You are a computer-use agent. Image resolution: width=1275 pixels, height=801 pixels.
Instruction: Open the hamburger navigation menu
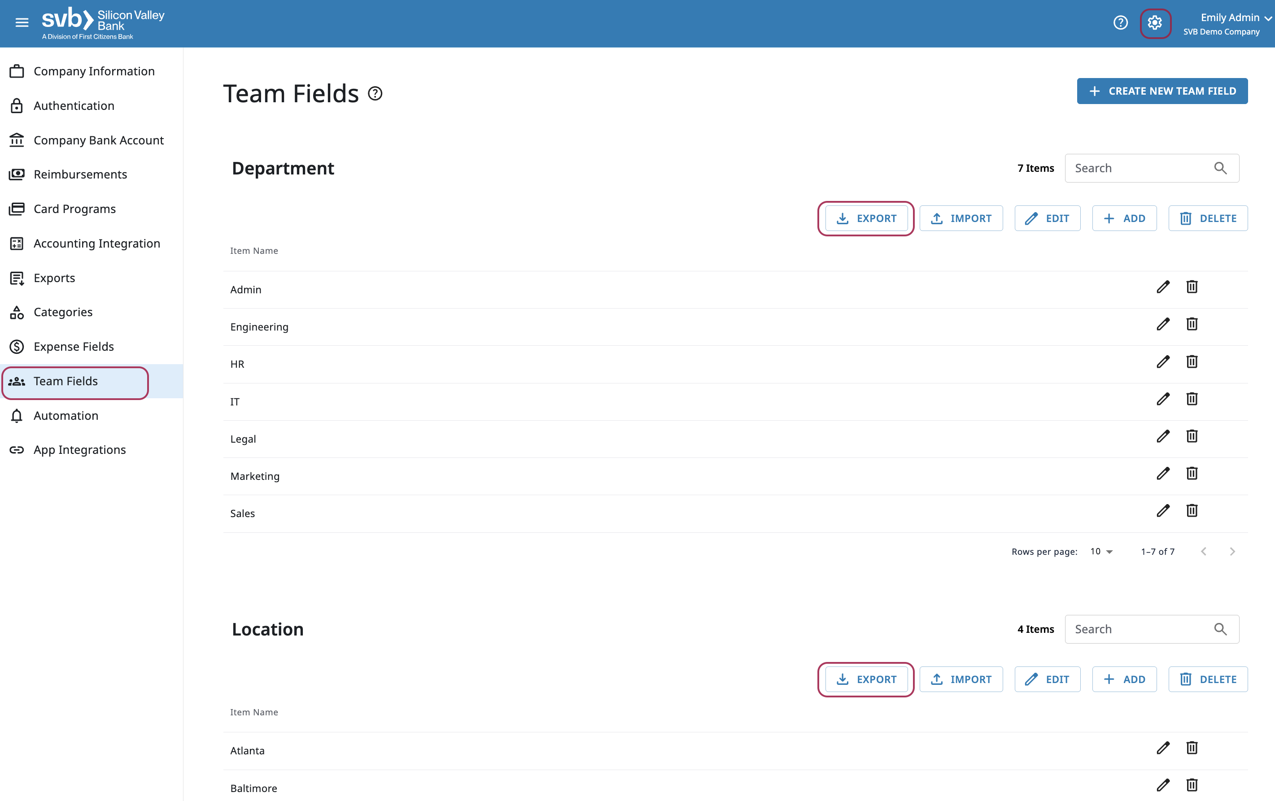click(x=22, y=22)
